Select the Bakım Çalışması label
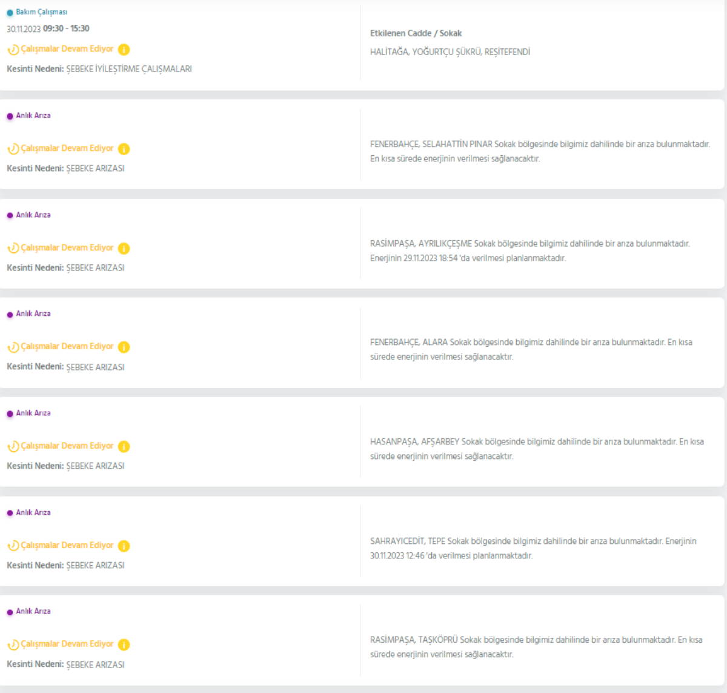 point(41,12)
